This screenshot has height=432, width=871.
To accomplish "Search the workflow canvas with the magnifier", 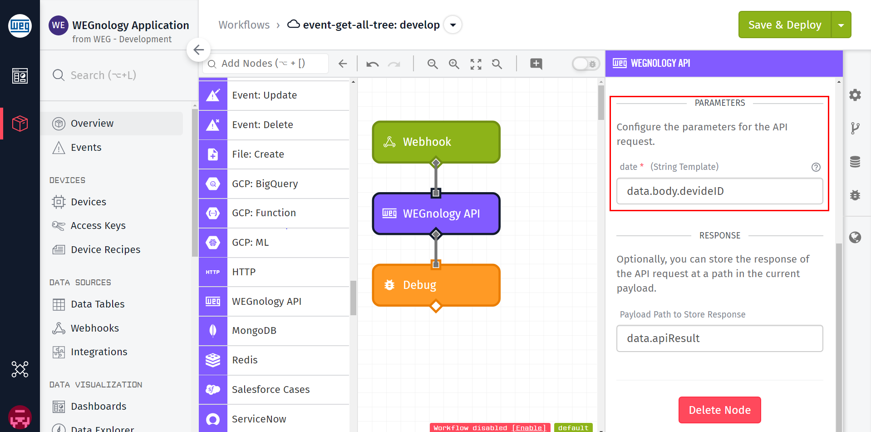I will (497, 64).
